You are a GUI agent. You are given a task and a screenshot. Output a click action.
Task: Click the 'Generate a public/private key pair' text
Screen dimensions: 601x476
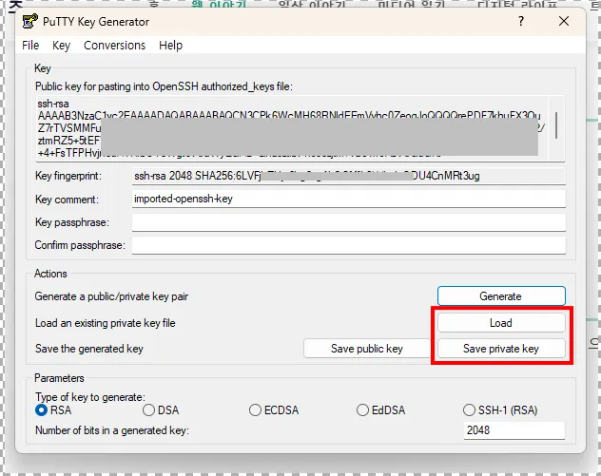[x=111, y=296]
